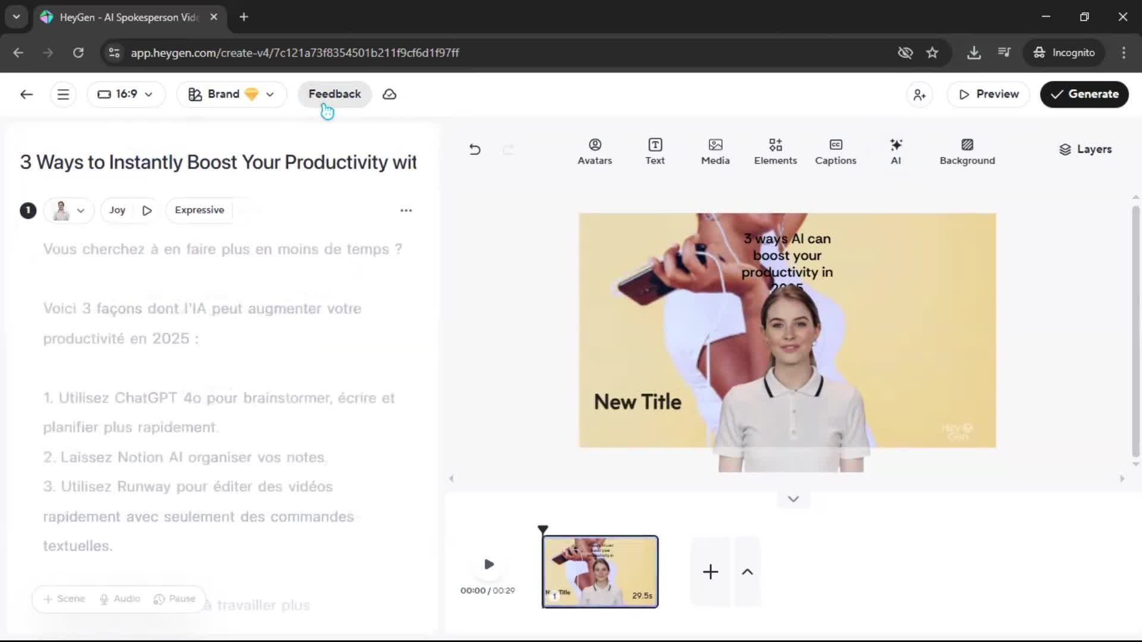1142x642 pixels.
Task: Open the Background settings
Action: [967, 152]
